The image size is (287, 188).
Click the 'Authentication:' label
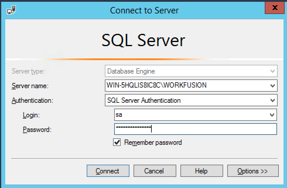pyautogui.click(x=33, y=100)
